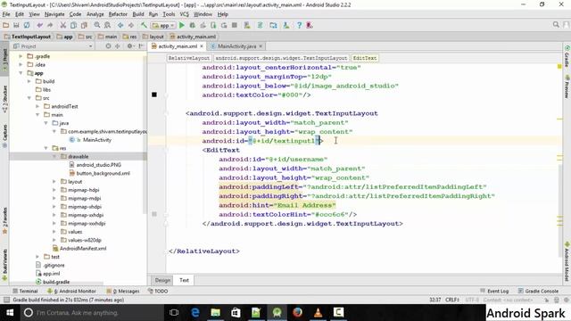Click the black #000 color gutter swatch
Image resolution: width=571 pixels, height=321 pixels.
(x=154, y=95)
